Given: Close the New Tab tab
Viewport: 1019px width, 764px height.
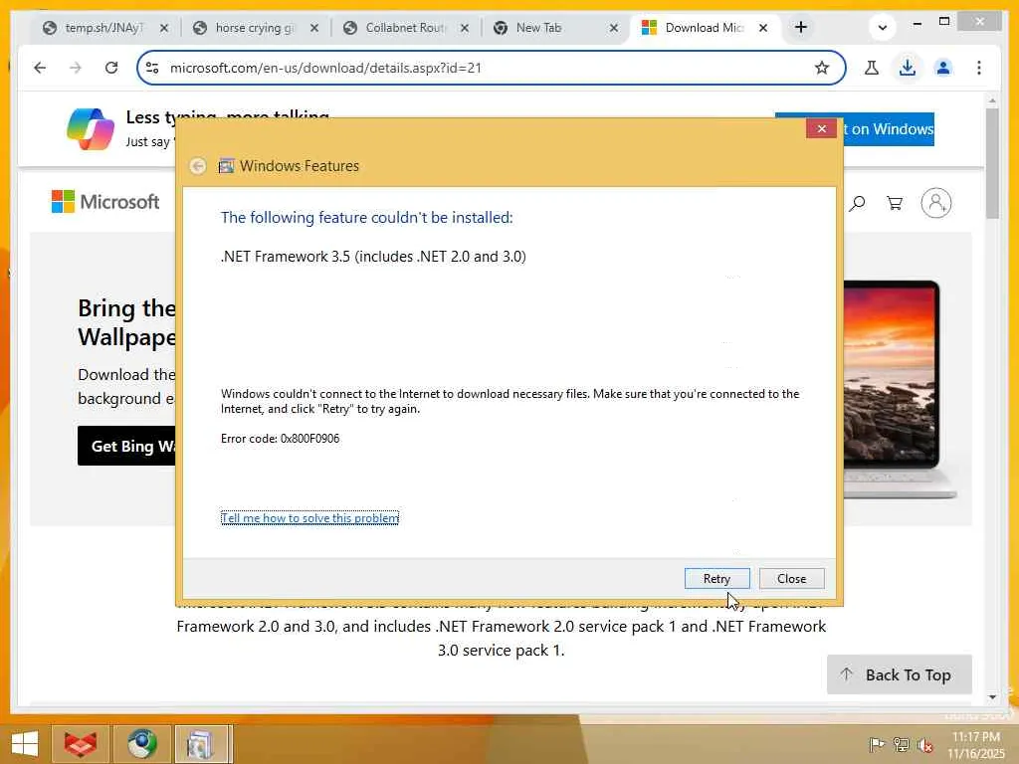Looking at the screenshot, I should [613, 28].
